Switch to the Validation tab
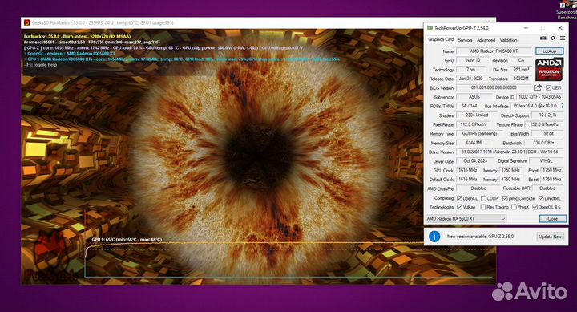577x312 pixels. pyautogui.click(x=508, y=40)
